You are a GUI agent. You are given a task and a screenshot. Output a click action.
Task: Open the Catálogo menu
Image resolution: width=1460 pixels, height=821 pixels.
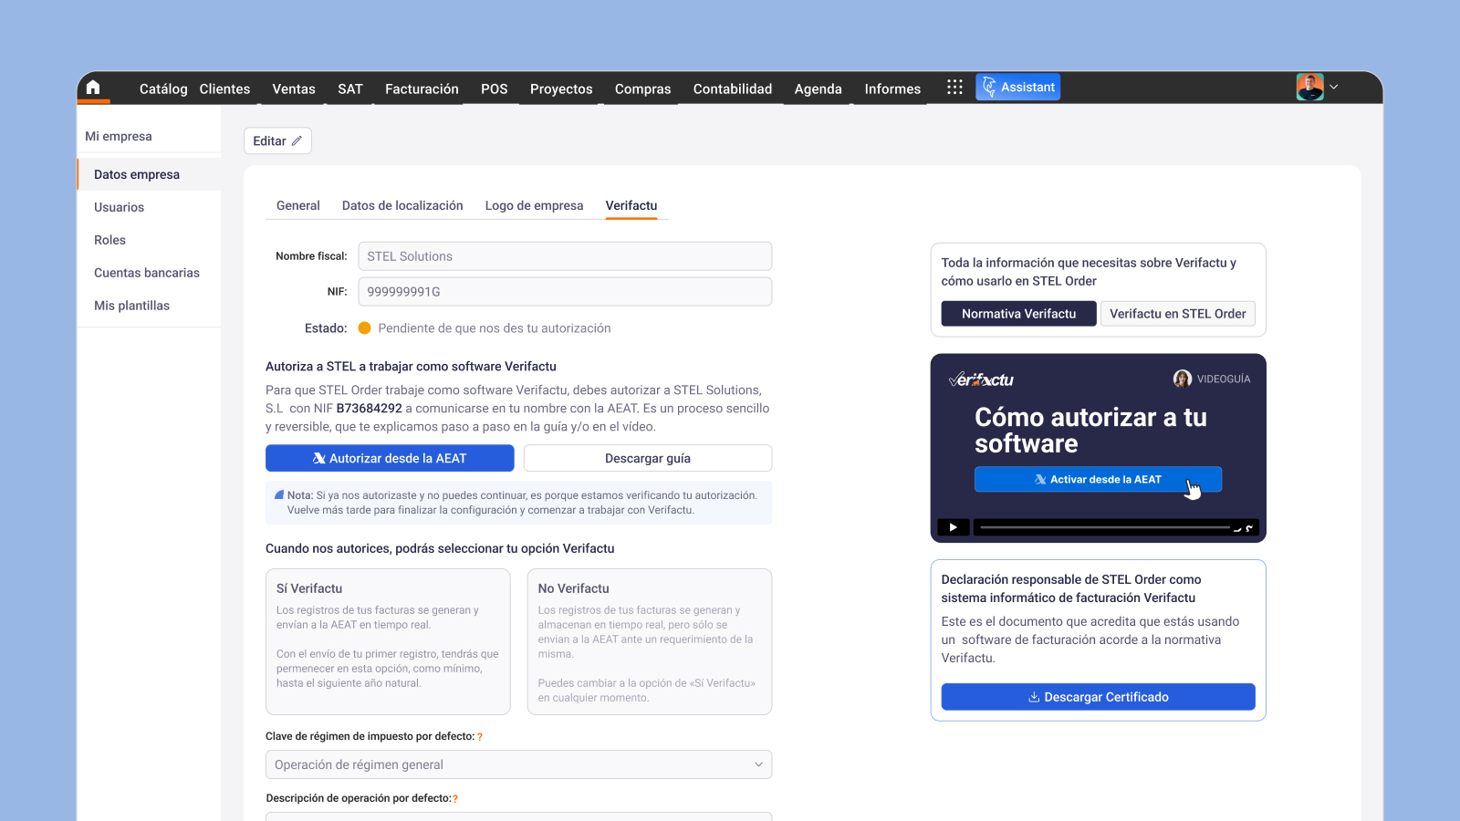(x=163, y=88)
